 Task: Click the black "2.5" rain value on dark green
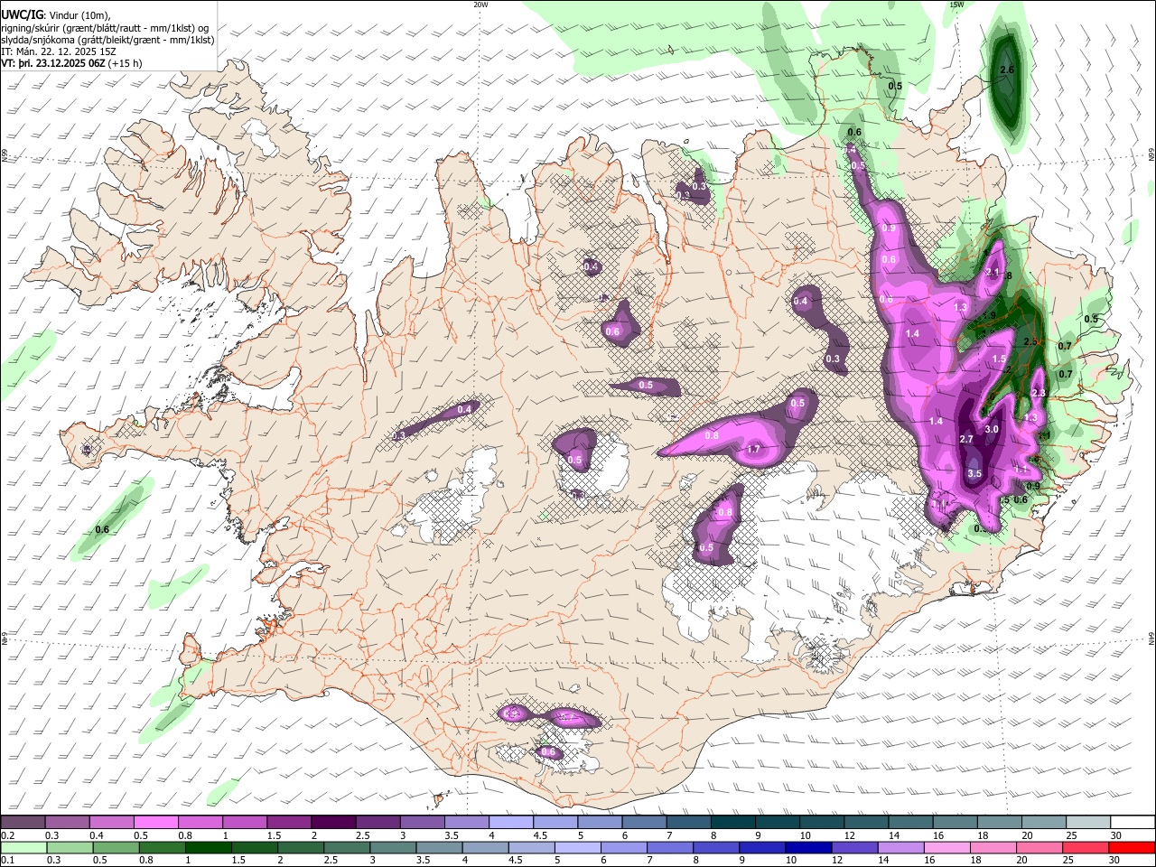click(x=1031, y=341)
